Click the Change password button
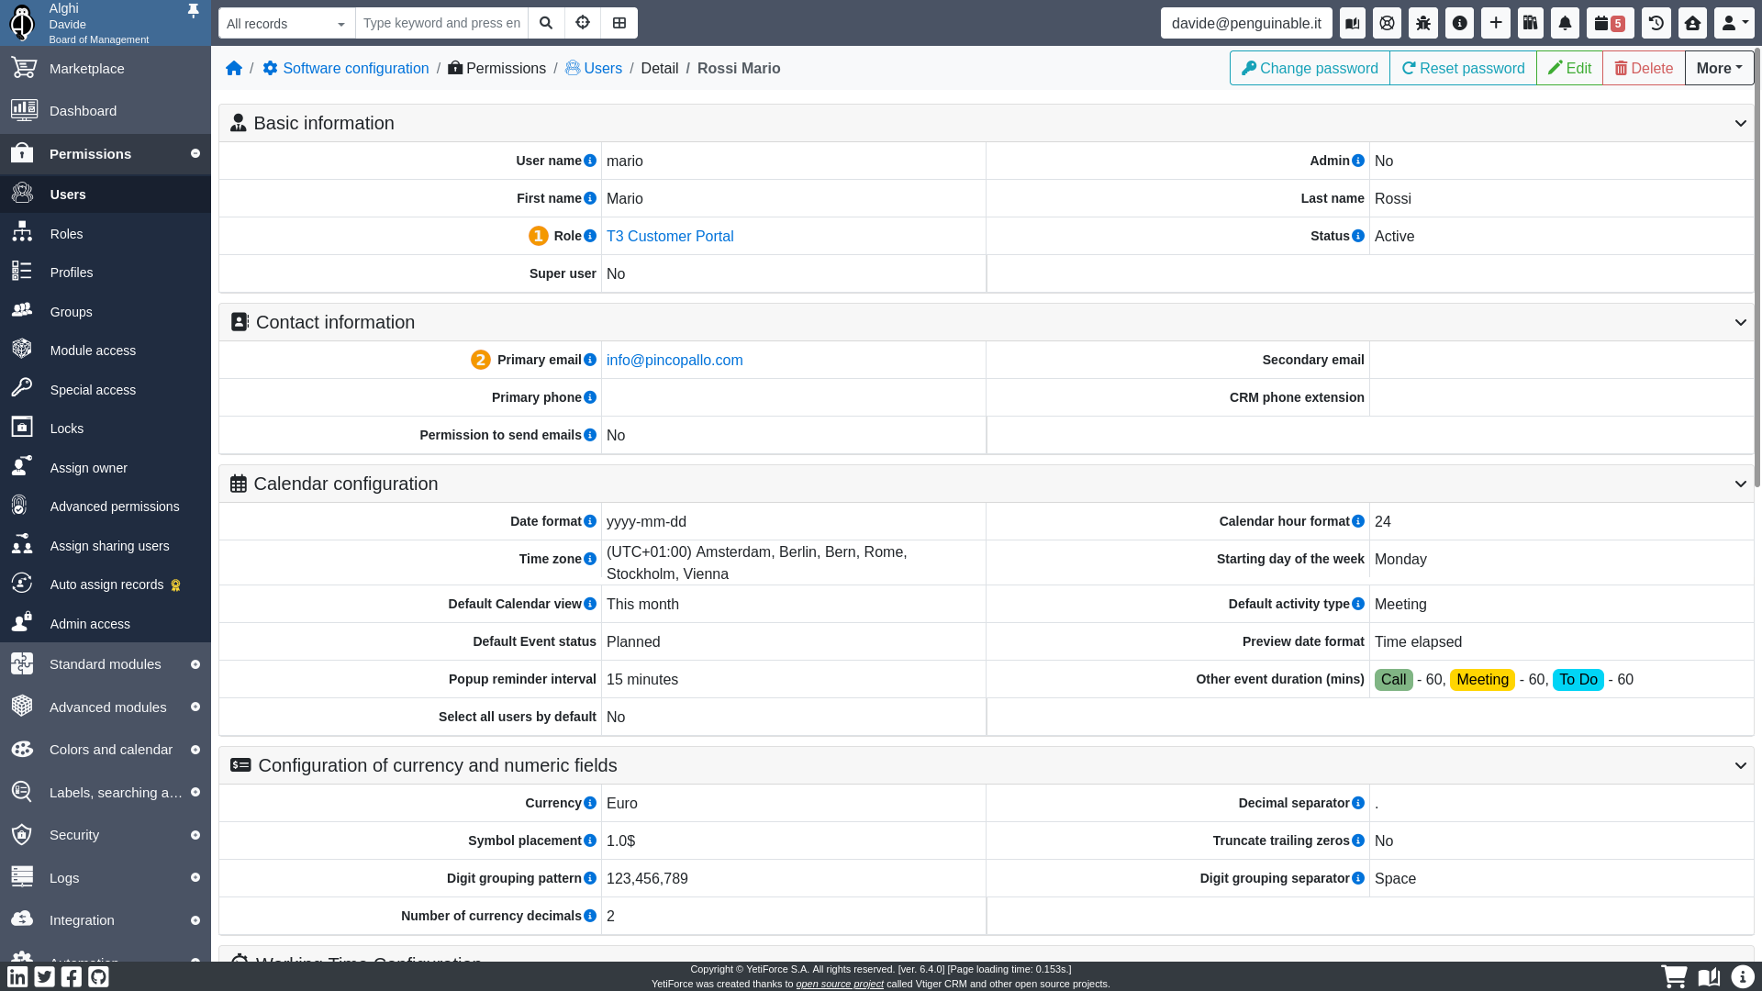This screenshot has width=1762, height=991. pyautogui.click(x=1310, y=68)
